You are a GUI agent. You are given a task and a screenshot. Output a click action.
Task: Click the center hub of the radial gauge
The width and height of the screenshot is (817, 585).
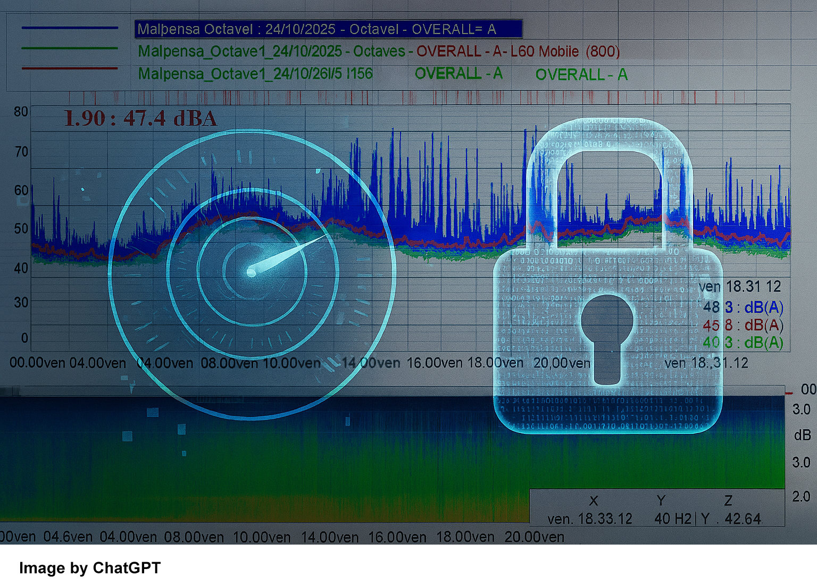coord(251,272)
